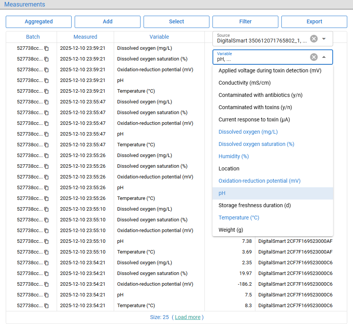Copy batch ID for 23:59:21 Oxidation-reduction potential row
Image resolution: width=353 pixels, height=324 pixels.
click(x=46, y=70)
